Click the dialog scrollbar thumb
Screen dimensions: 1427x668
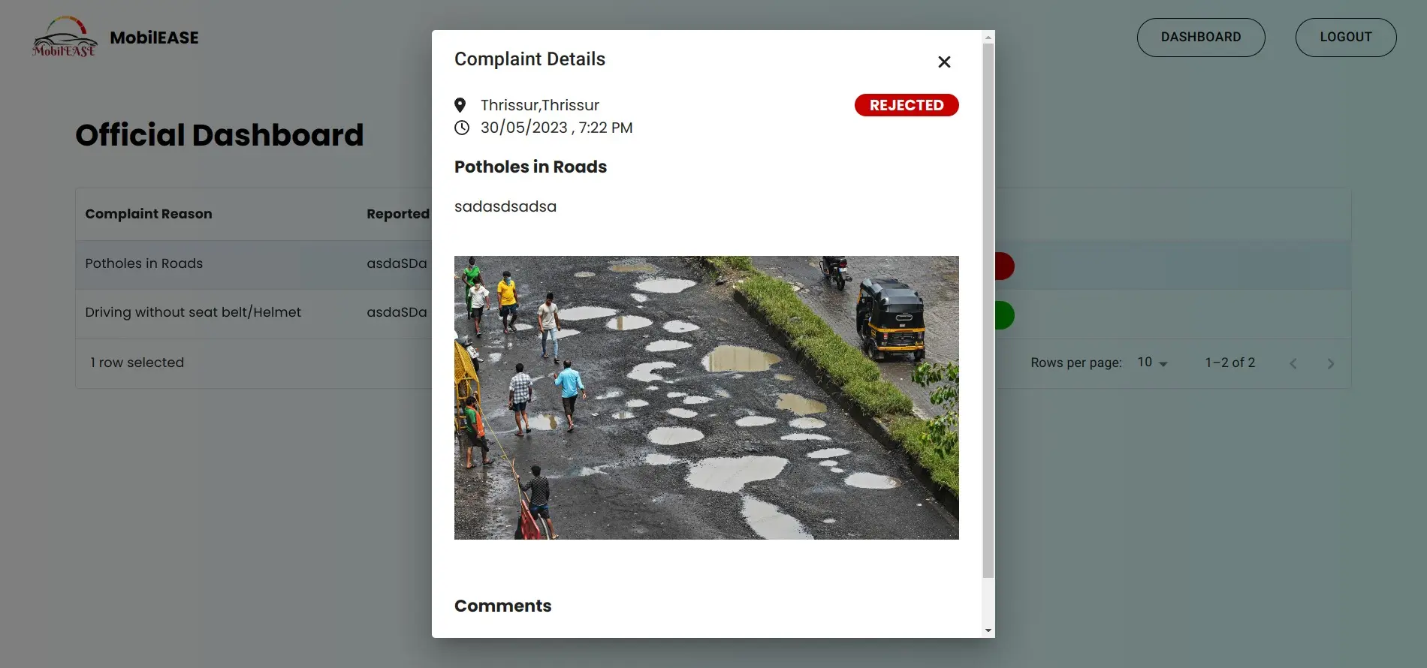tap(988, 310)
